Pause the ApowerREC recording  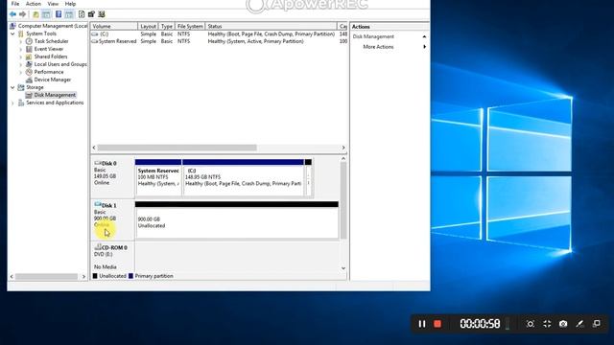(x=422, y=324)
